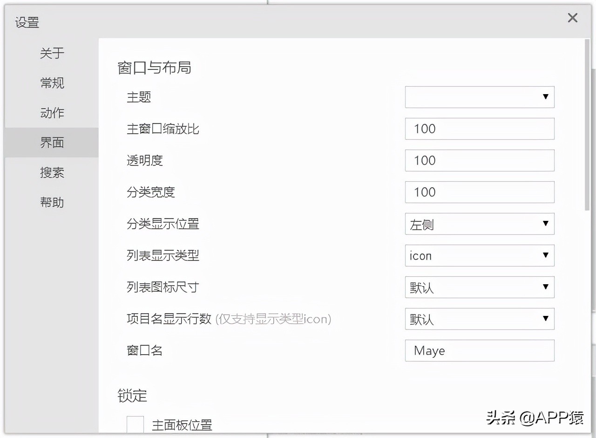View the 帮助 section

click(x=52, y=203)
